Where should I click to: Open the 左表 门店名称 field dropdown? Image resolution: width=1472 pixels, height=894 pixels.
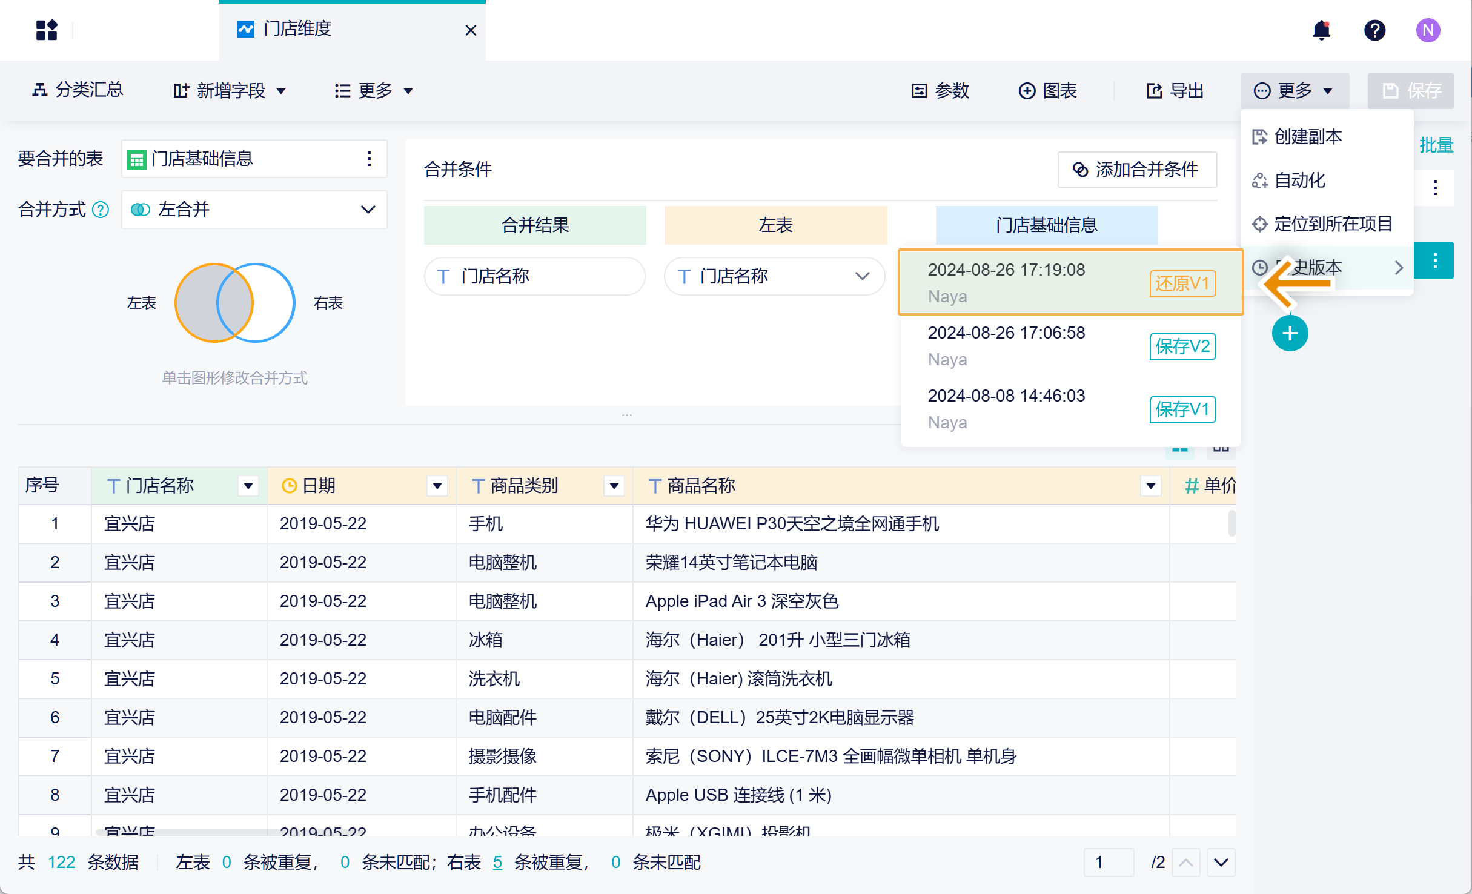[774, 276]
